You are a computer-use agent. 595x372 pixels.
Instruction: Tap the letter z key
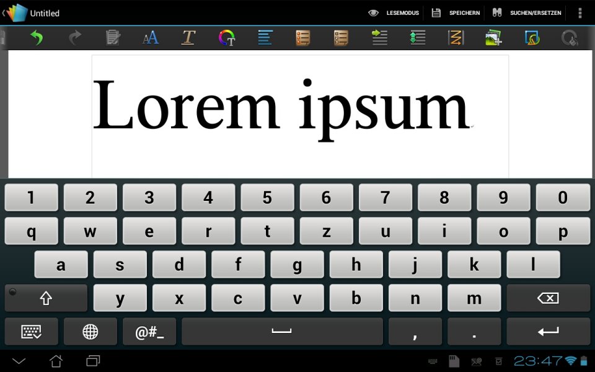coord(327,231)
